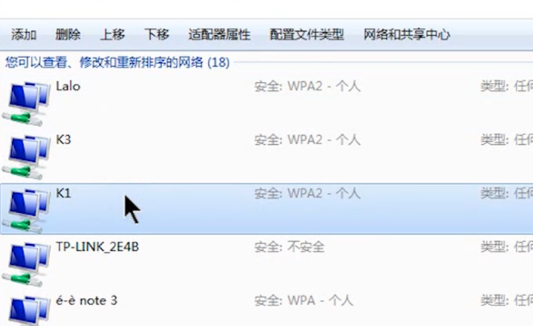Click the K3 network computer icon
Image resolution: width=533 pixels, height=326 pixels.
click(x=27, y=157)
